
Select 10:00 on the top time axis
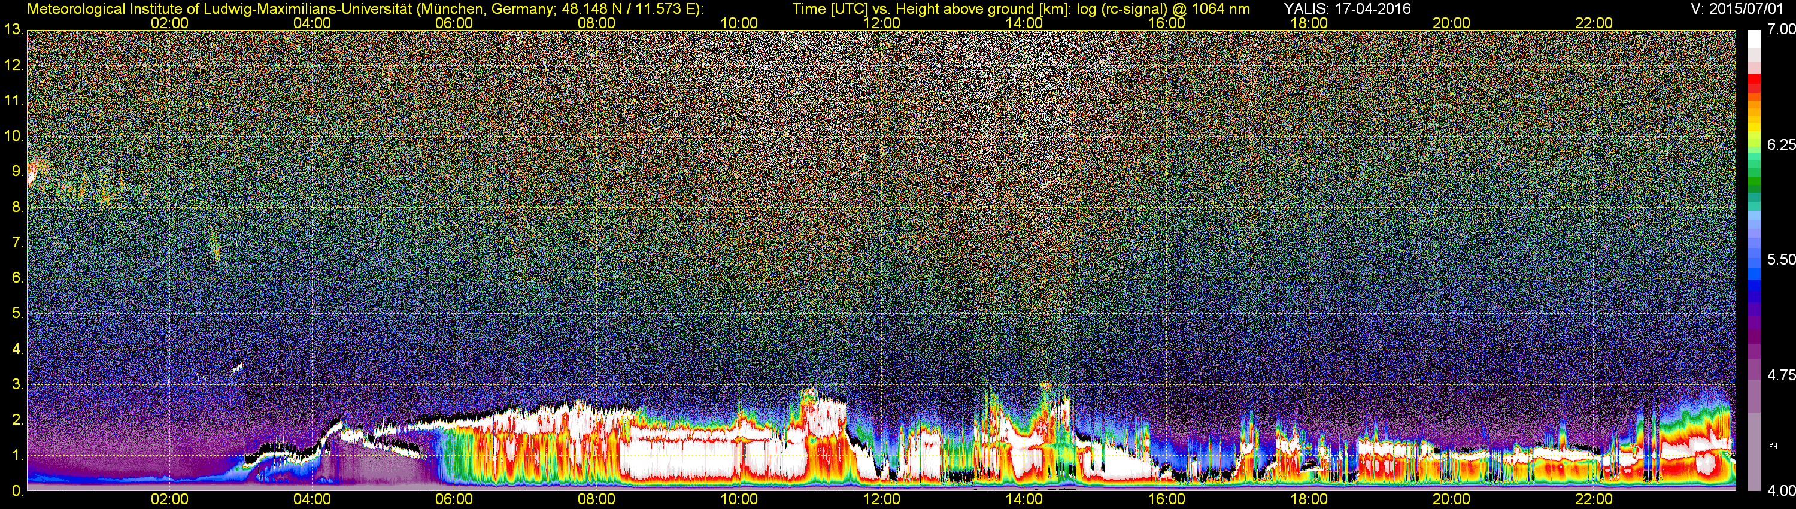coord(739,23)
